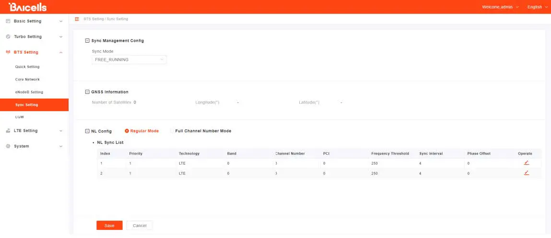Expand Turbo Setting menu chevron
Viewport: 551px width, 238px height.
(x=61, y=37)
